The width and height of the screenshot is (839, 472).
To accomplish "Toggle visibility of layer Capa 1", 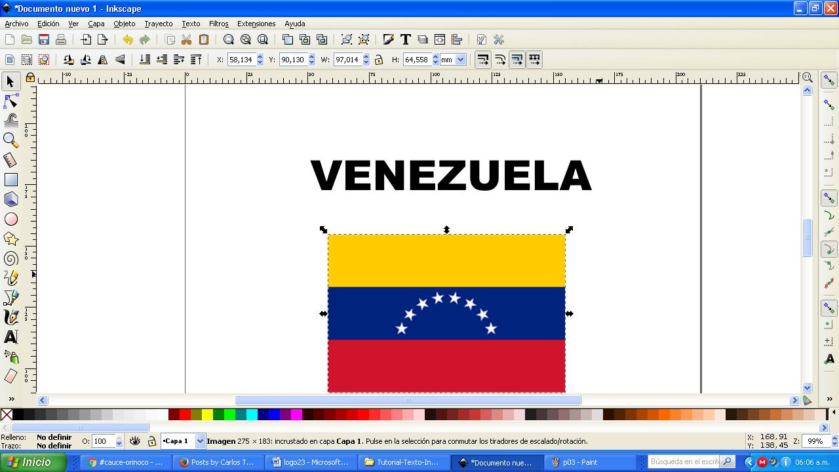I will click(135, 441).
